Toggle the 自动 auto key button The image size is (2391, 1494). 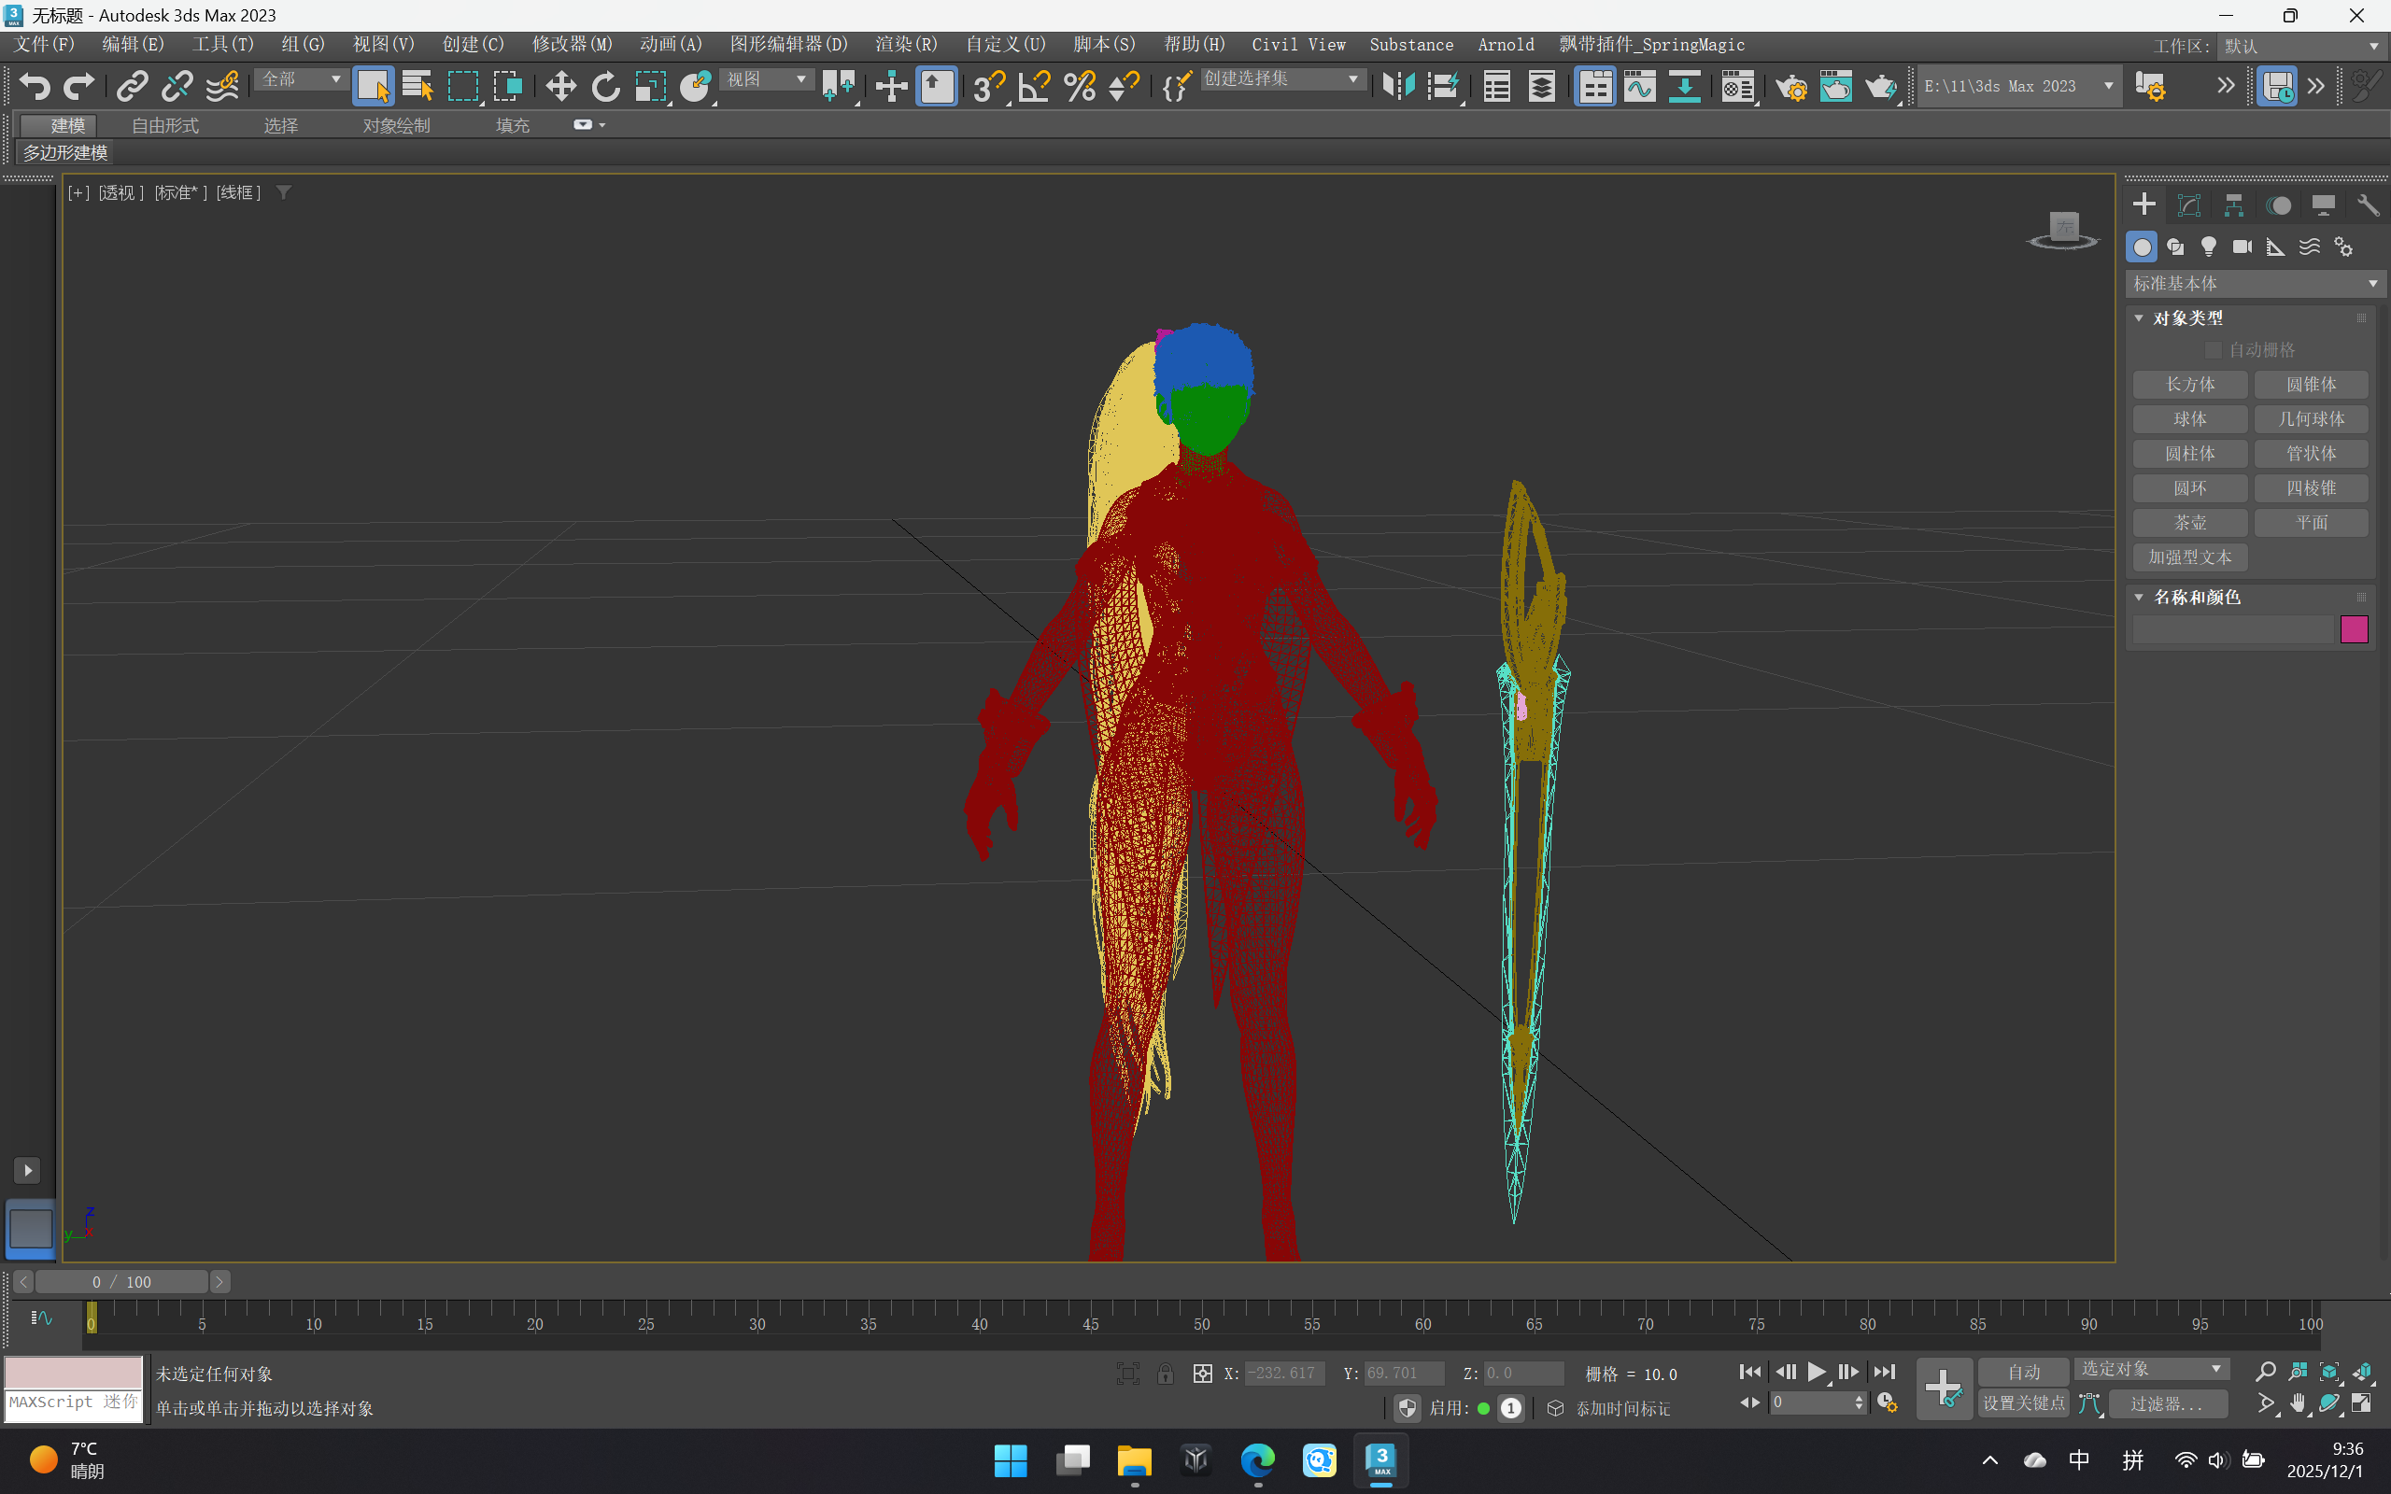point(2022,1372)
